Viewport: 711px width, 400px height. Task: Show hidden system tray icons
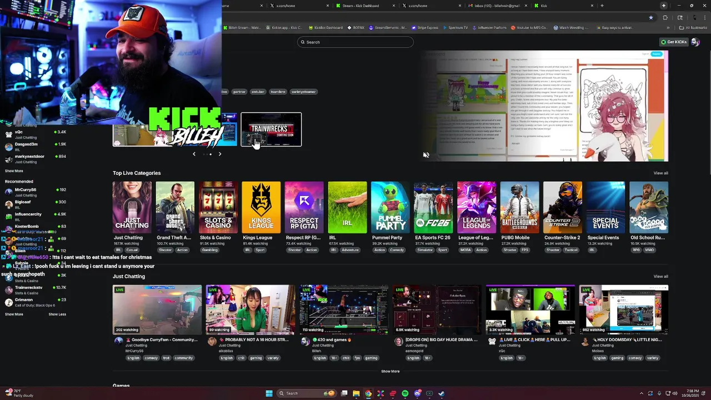click(642, 393)
